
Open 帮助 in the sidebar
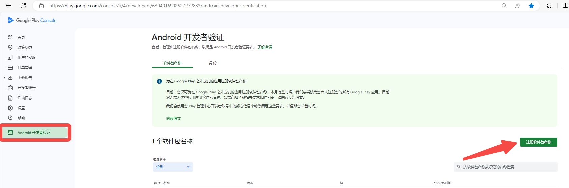click(21, 118)
